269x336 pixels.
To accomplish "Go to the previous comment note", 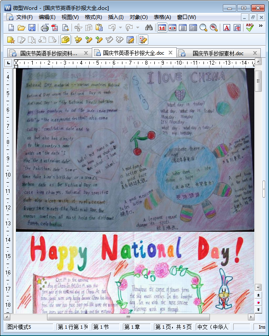I will tap(42, 40).
